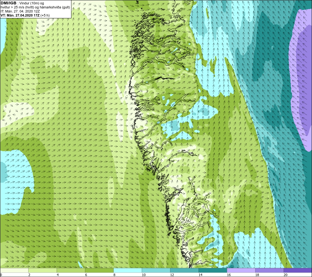Select the dark teal 14–16 m/s swatch

coord(213,270)
